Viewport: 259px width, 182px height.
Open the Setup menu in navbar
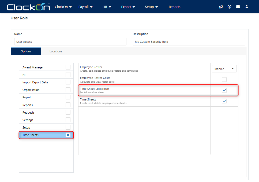point(151,7)
